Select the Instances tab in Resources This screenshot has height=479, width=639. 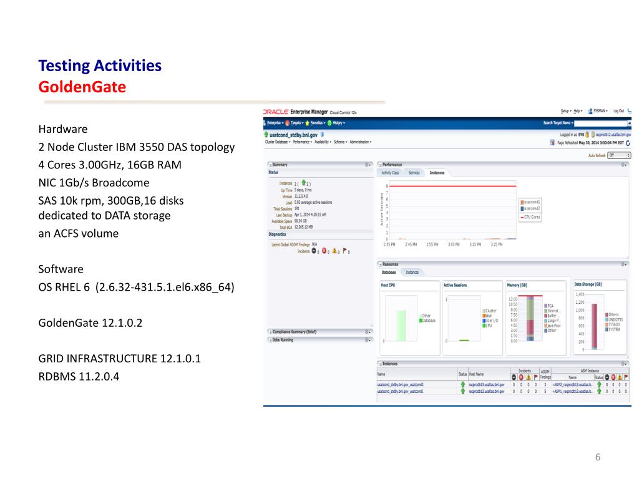(x=412, y=273)
